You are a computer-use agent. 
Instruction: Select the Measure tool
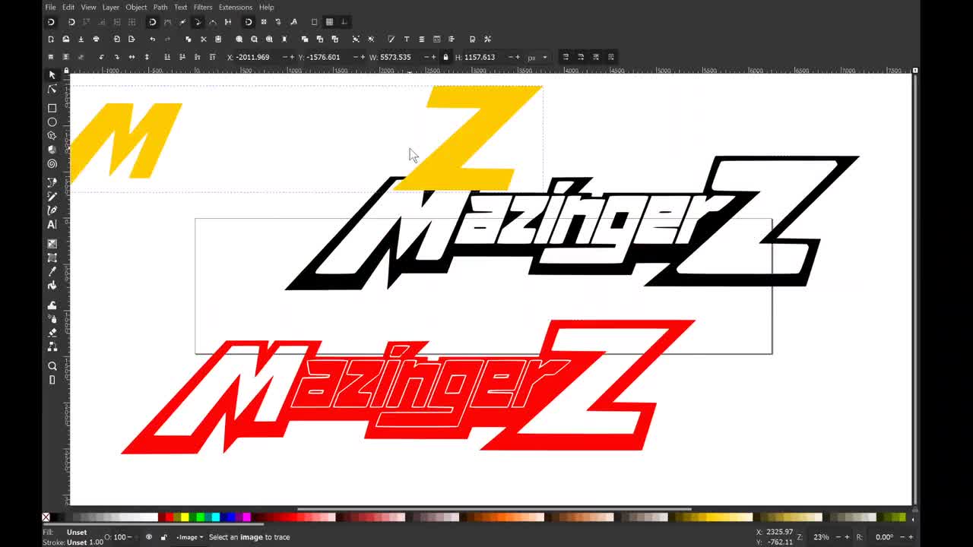(52, 380)
